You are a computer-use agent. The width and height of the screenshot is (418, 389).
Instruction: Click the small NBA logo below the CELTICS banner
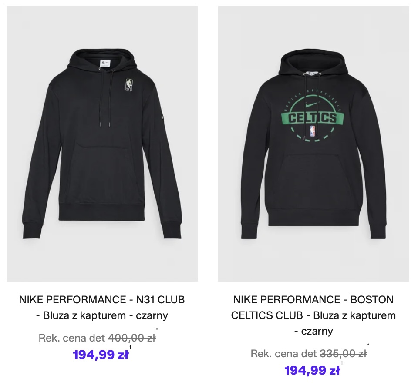tap(312, 131)
